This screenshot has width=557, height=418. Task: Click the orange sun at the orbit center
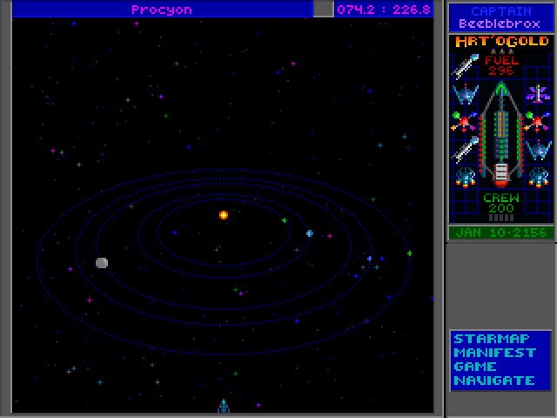point(224,215)
